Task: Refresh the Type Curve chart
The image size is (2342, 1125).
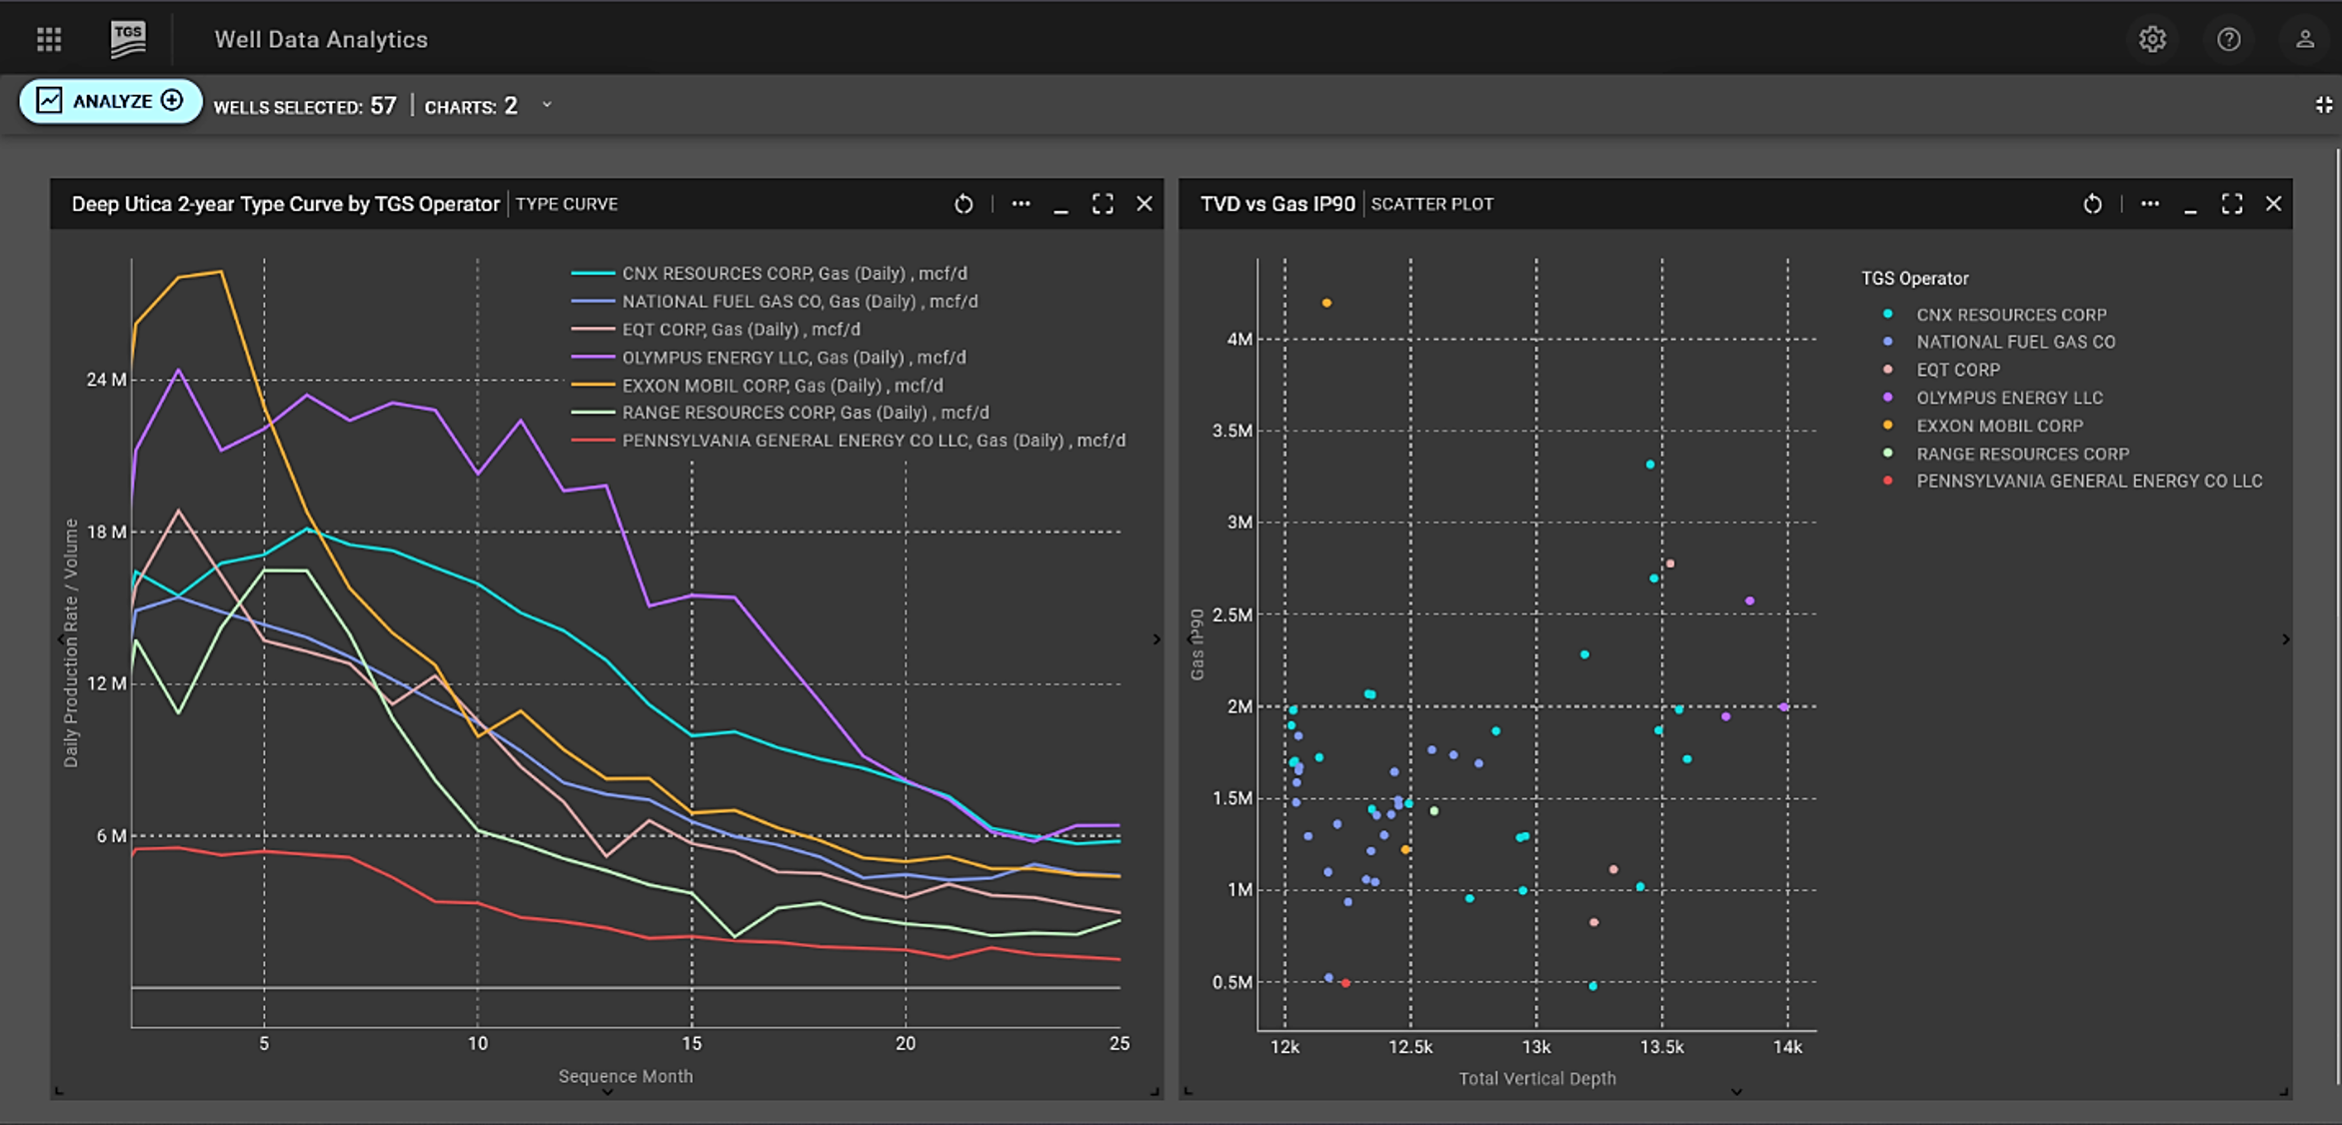Action: point(963,204)
